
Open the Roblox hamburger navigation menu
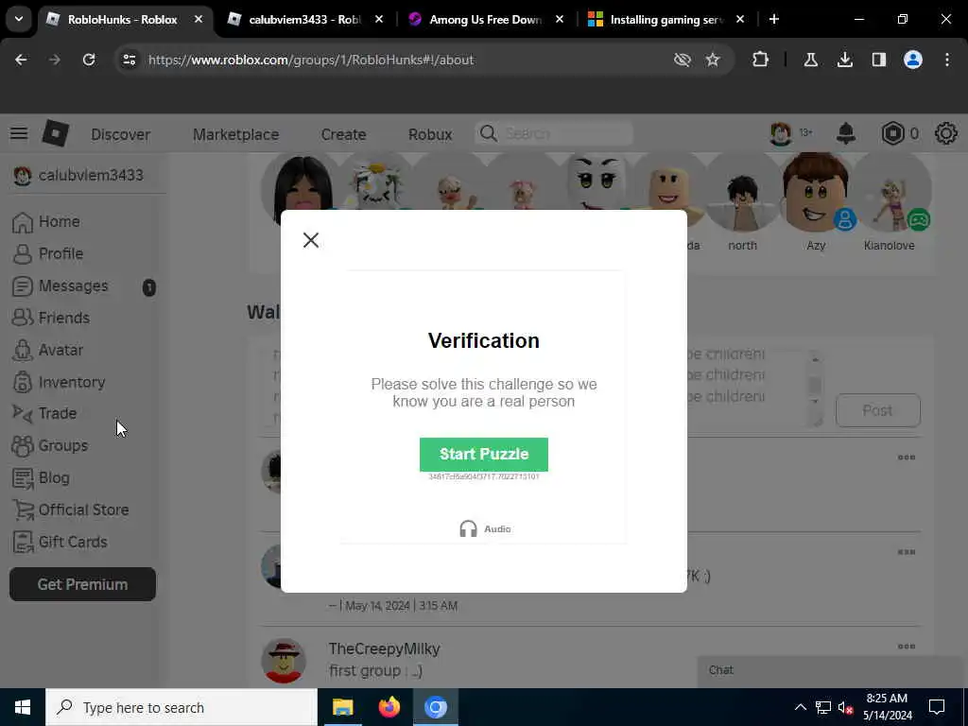[x=19, y=133]
